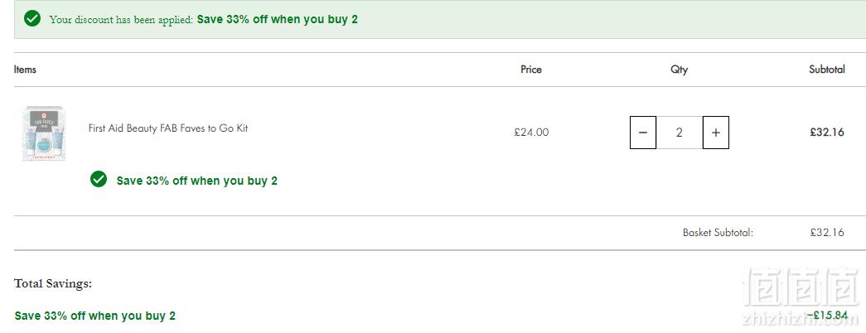Screen dimensions: 866x333
Task: Click the Items column header
Action: tap(25, 69)
